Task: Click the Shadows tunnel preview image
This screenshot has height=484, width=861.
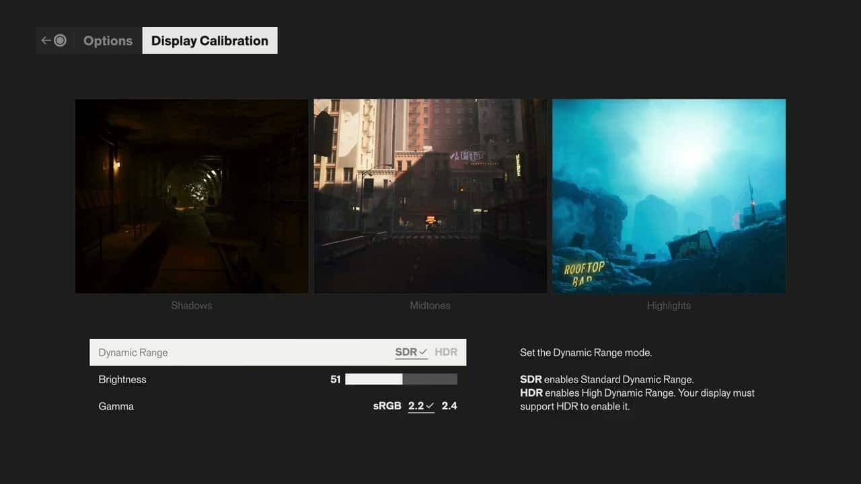Action: tap(192, 196)
